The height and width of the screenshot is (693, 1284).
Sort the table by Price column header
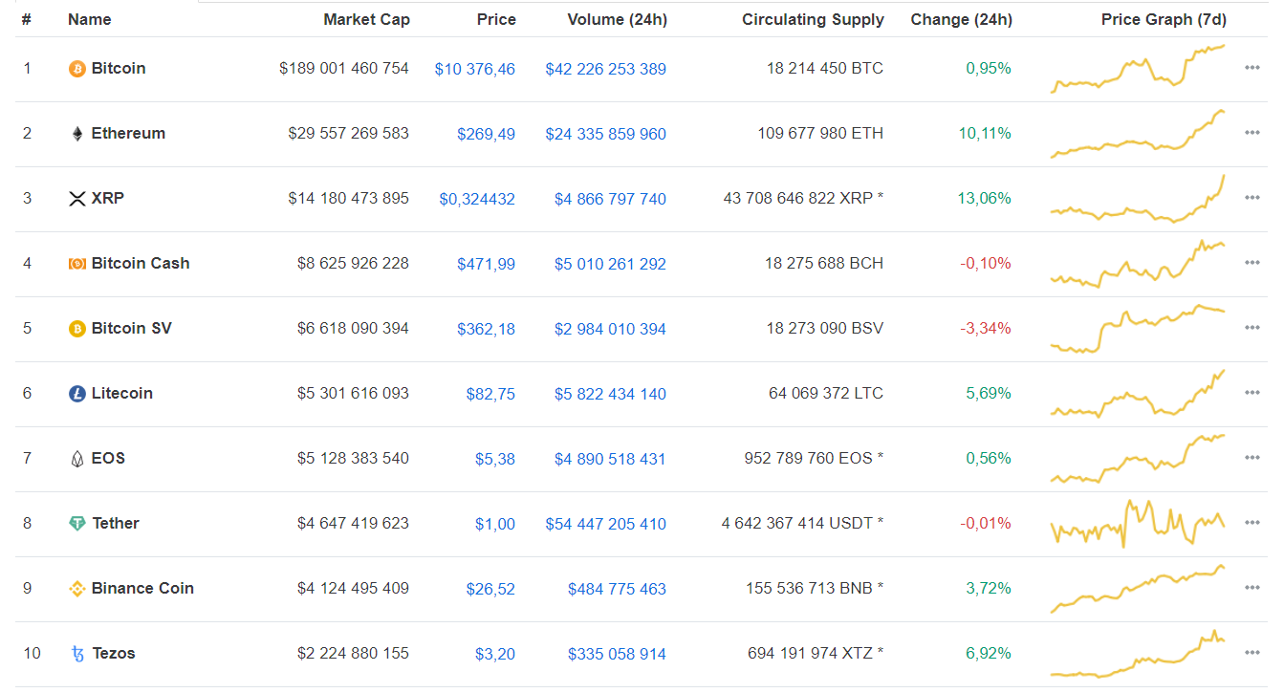[x=496, y=19]
